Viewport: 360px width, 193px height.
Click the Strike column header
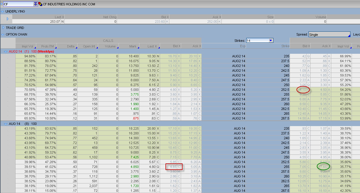click(x=285, y=46)
